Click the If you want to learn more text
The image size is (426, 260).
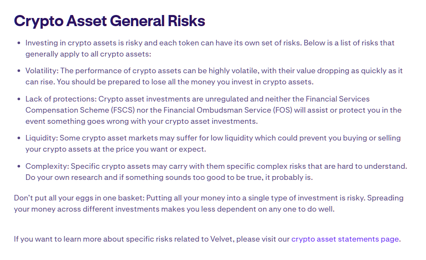[x=64, y=239]
